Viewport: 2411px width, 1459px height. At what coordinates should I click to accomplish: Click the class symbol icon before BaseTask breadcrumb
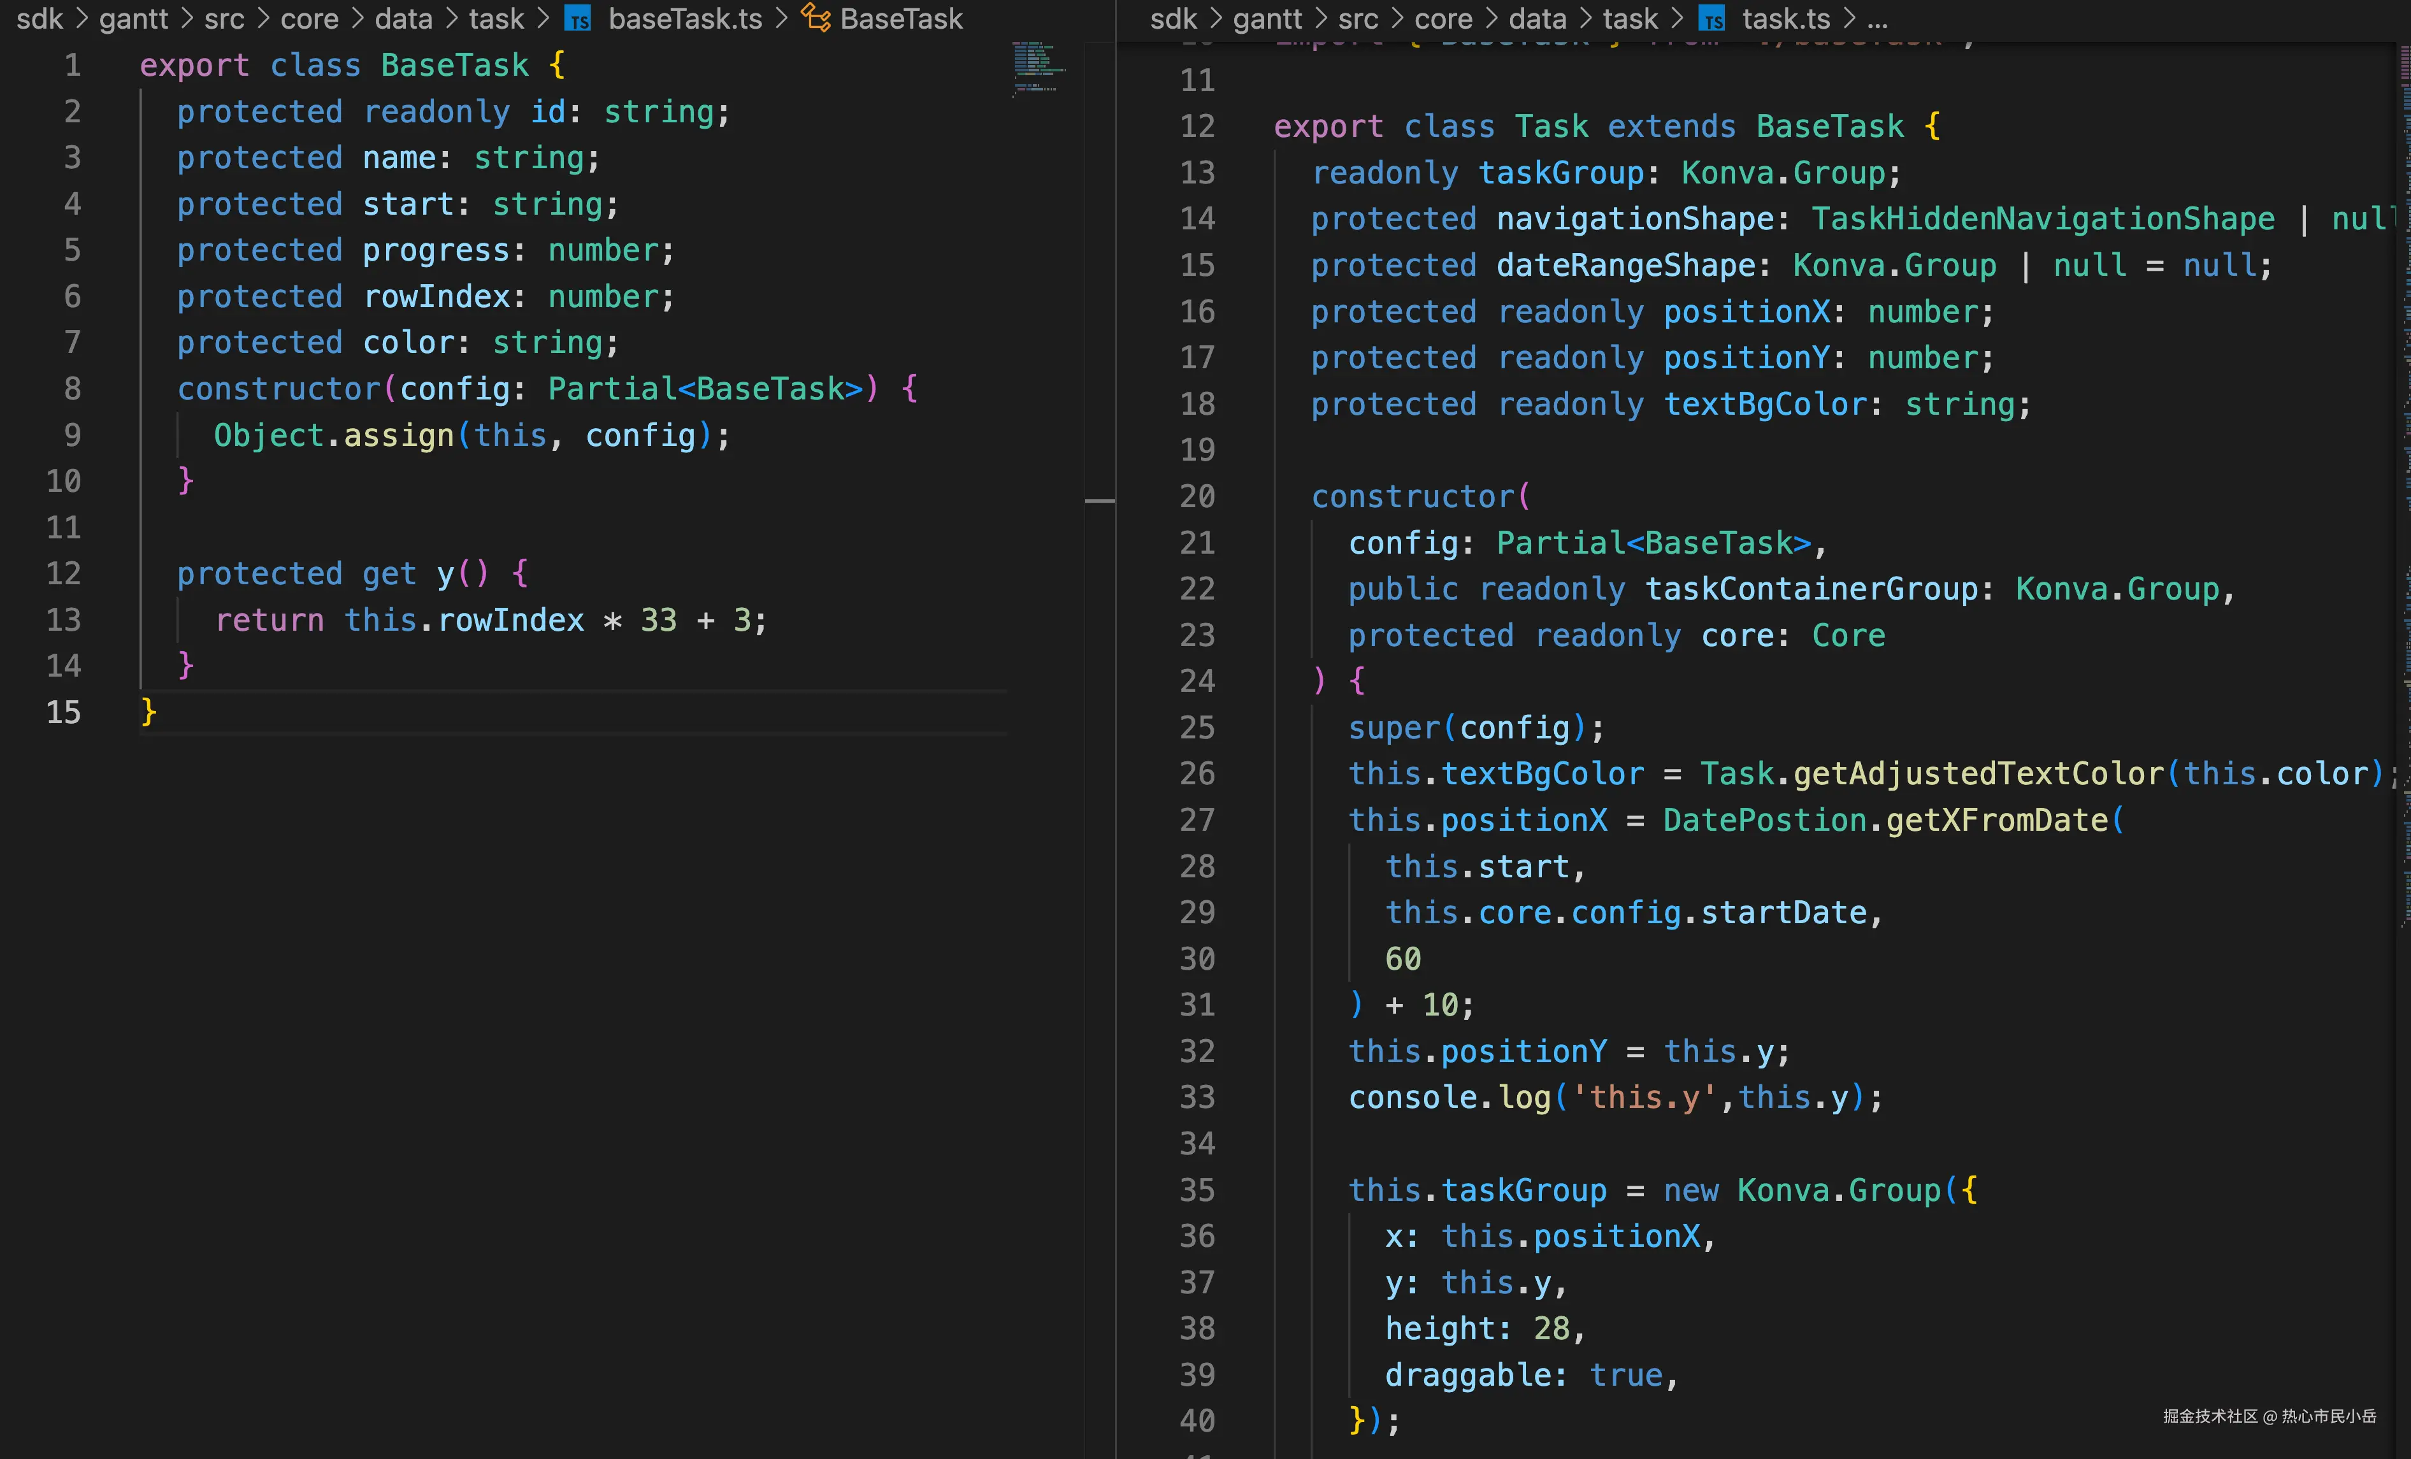coord(815,18)
